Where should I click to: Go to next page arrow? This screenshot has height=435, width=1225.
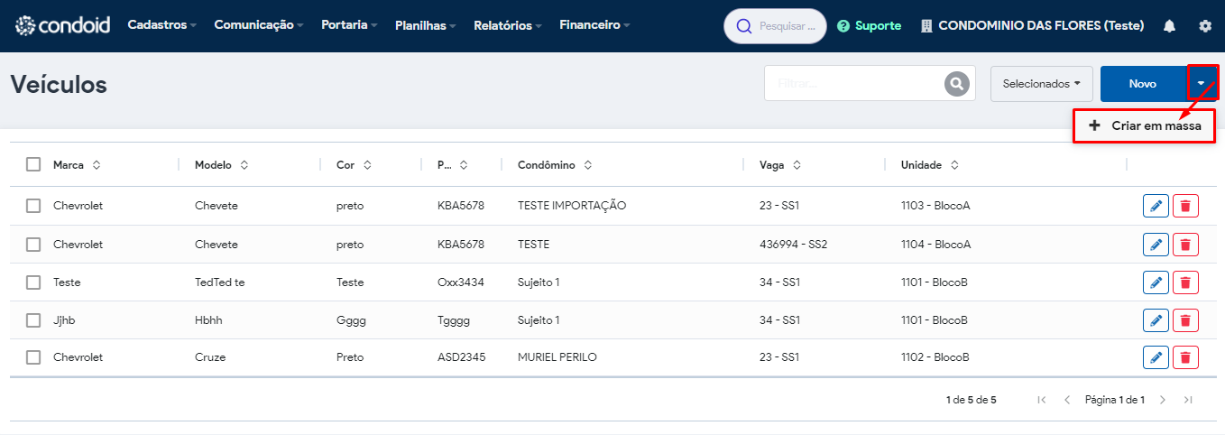click(1163, 400)
